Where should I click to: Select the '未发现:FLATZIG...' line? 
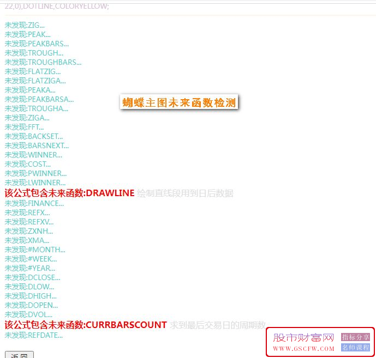[x=33, y=71]
